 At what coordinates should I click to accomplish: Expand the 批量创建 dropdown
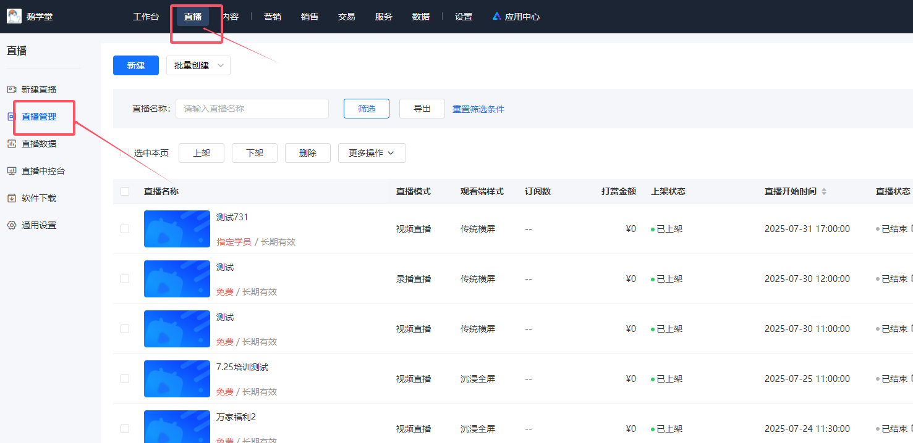[198, 65]
